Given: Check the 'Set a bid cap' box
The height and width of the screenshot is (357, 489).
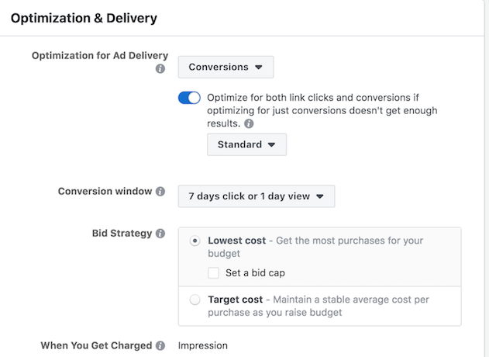Looking at the screenshot, I should pyautogui.click(x=214, y=273).
